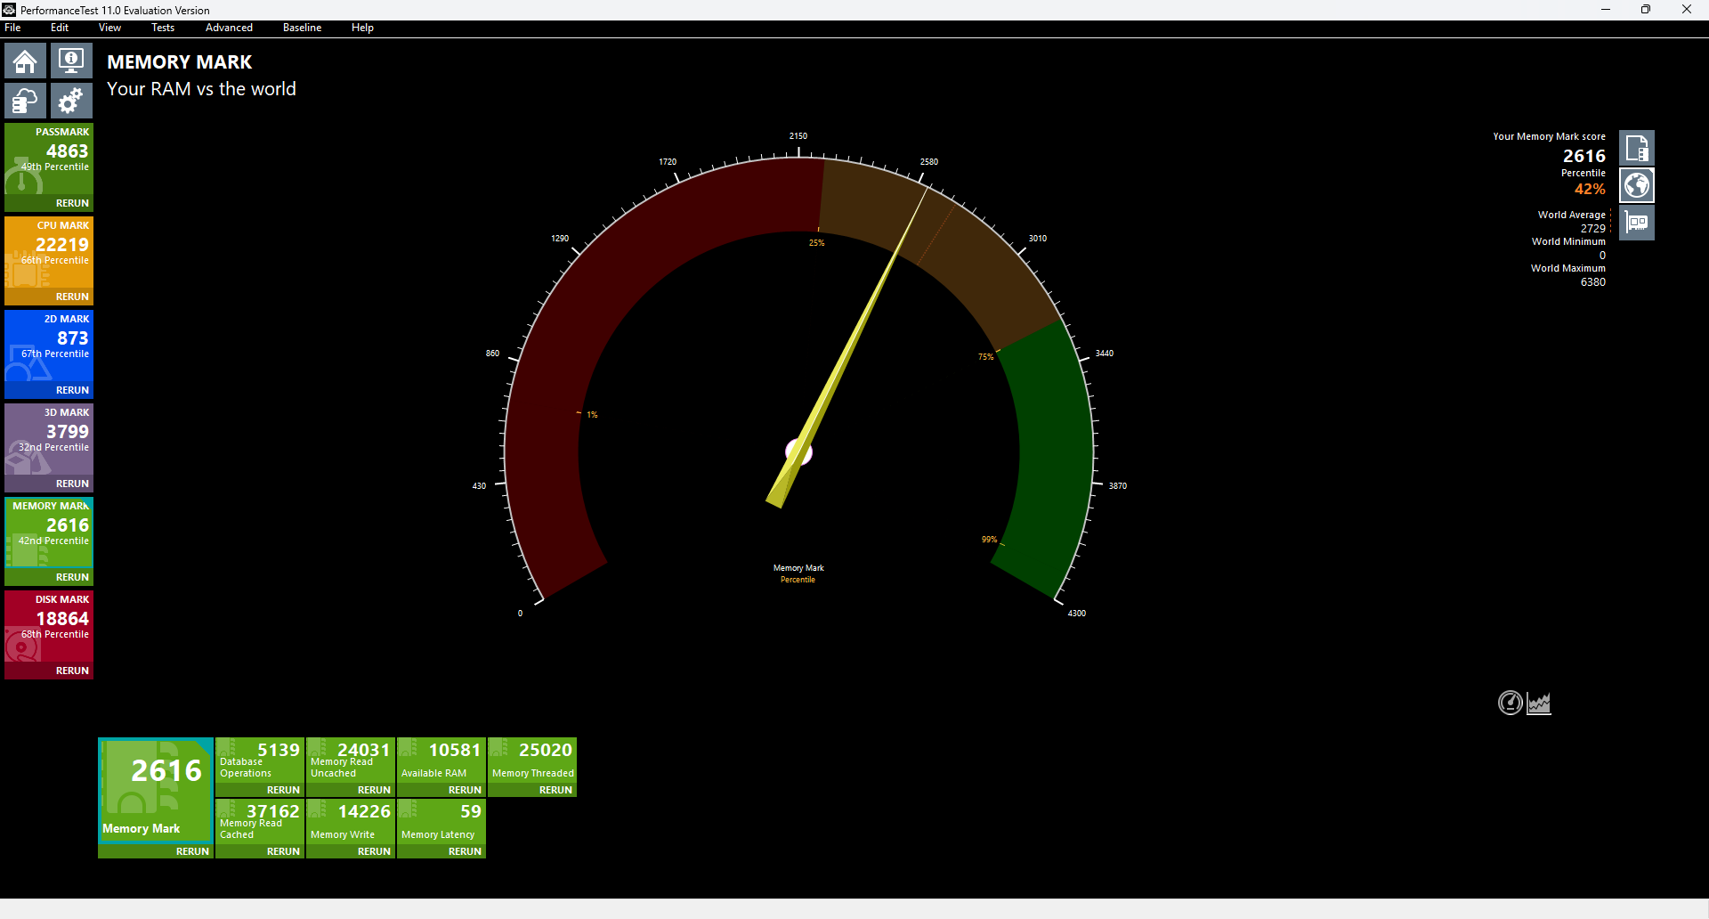Click the Memory Read Cached 37162 result

260,822
